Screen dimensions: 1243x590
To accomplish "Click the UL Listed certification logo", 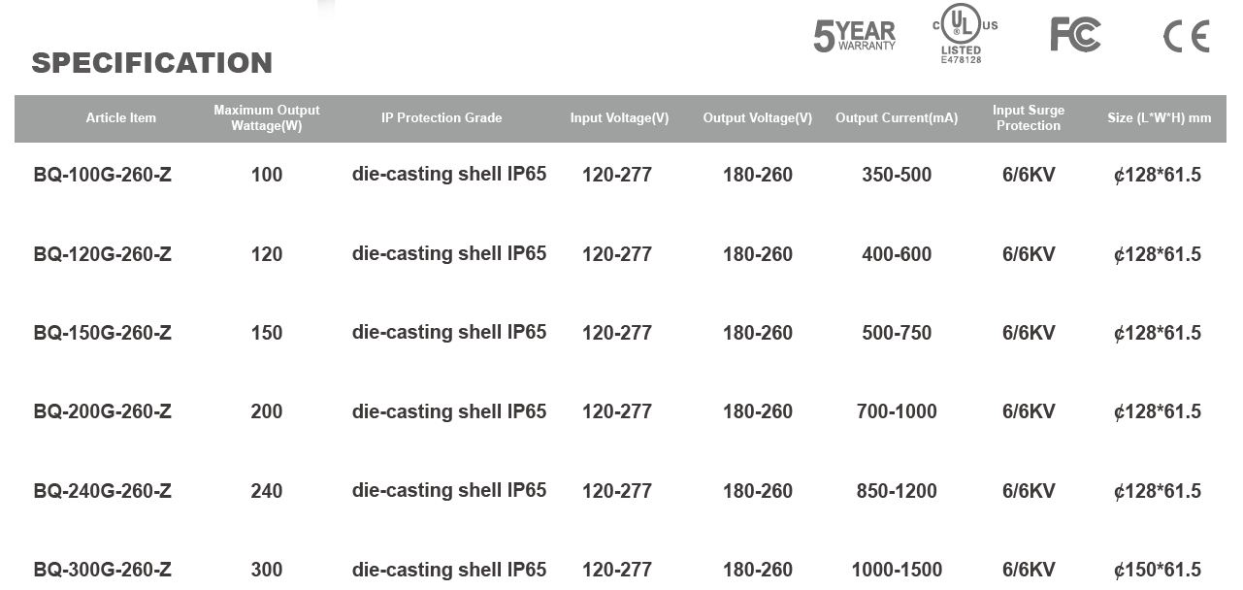I will [x=963, y=34].
